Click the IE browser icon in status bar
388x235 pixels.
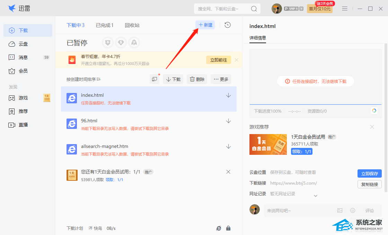click(219, 228)
